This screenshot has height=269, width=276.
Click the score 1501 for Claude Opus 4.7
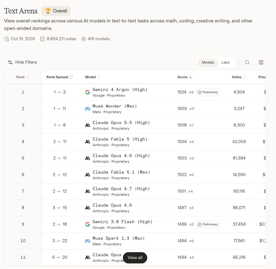(x=182, y=191)
